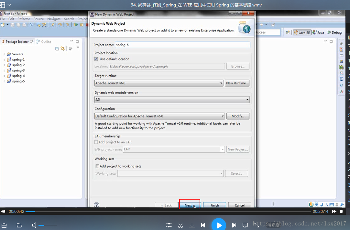Image resolution: width=350 pixels, height=230 pixels.
Task: Click the Project name input field
Action: point(182,45)
